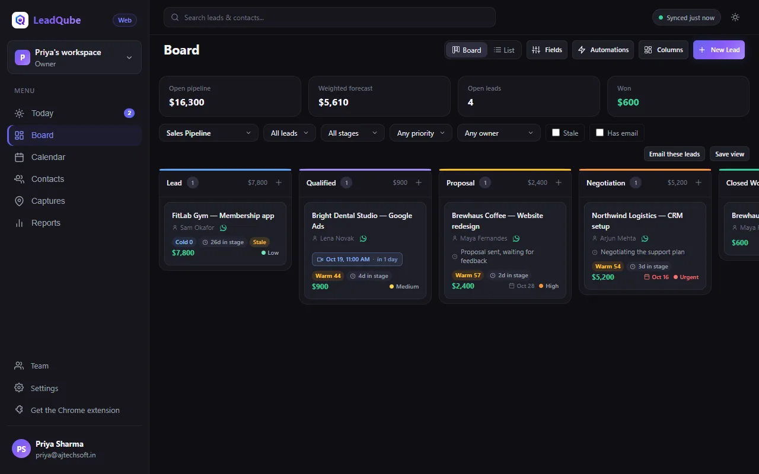
Task: Open the Automations button
Action: (x=603, y=50)
